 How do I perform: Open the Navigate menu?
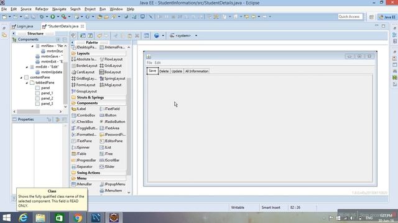tap(59, 9)
